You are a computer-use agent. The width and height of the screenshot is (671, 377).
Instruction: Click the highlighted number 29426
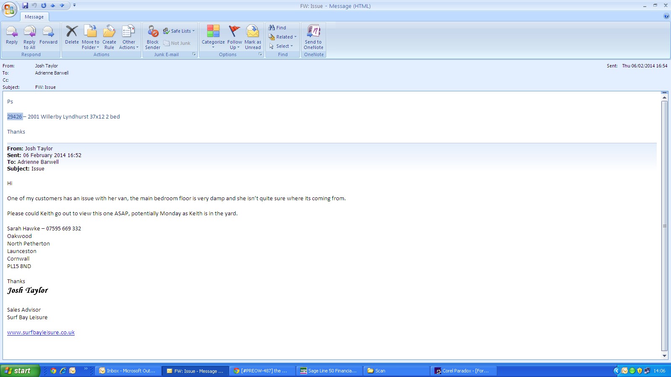click(x=15, y=117)
